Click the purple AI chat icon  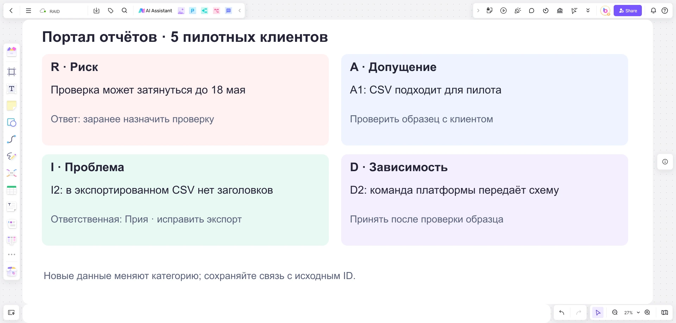[229, 11]
